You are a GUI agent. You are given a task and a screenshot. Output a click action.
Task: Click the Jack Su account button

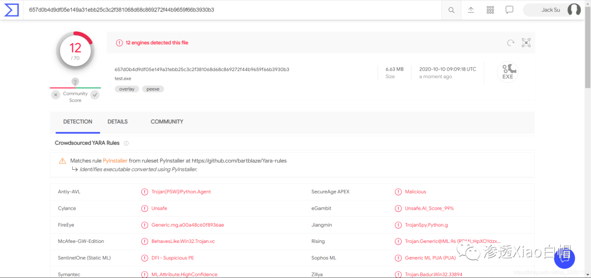[552, 10]
